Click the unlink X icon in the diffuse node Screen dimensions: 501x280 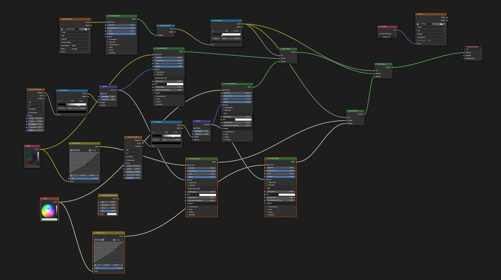444,24
